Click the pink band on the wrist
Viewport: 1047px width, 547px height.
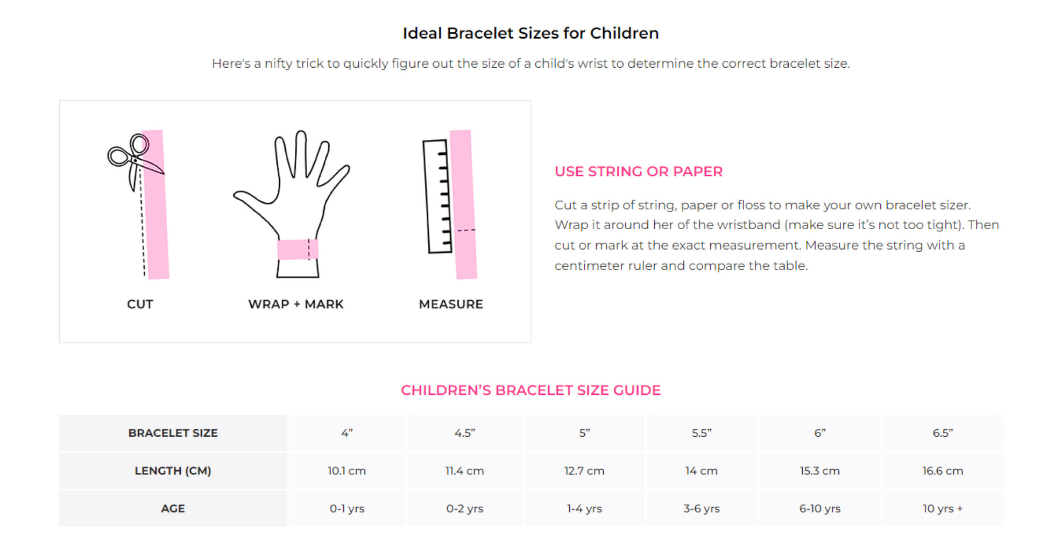(x=297, y=250)
